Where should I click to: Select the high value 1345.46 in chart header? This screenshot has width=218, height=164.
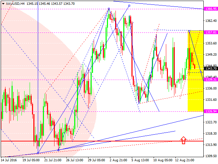tap(45, 4)
